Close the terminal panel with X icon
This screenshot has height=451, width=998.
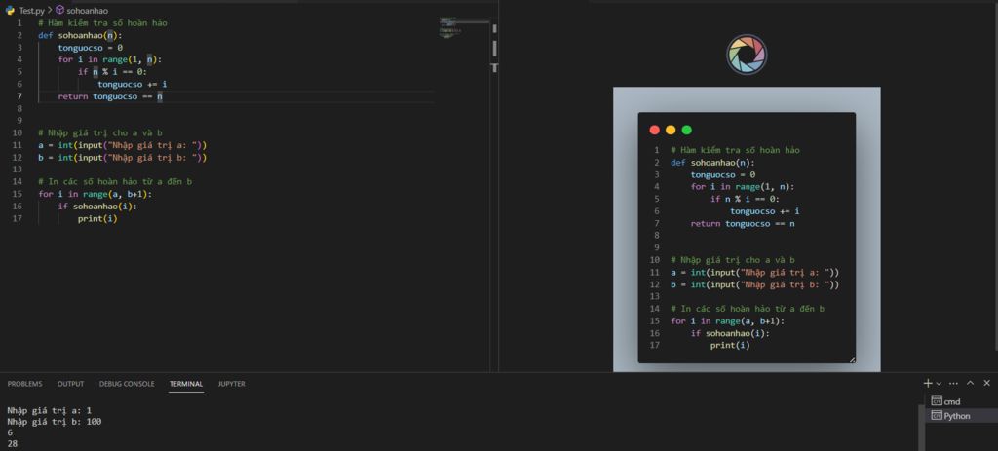pos(987,384)
